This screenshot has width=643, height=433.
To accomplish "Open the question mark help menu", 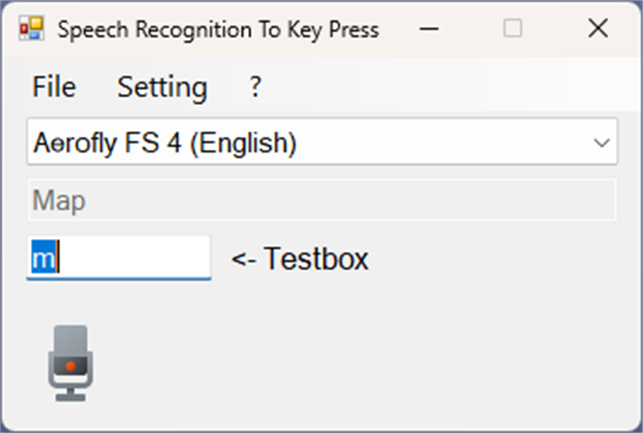I will click(255, 87).
